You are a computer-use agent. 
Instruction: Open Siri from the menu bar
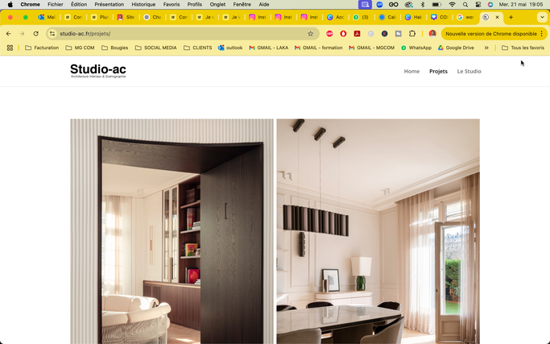[490, 5]
